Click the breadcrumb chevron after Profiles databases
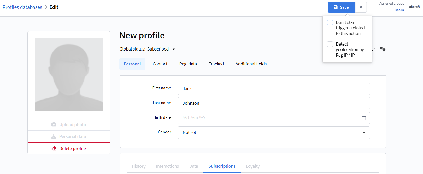423x174 pixels. click(46, 7)
